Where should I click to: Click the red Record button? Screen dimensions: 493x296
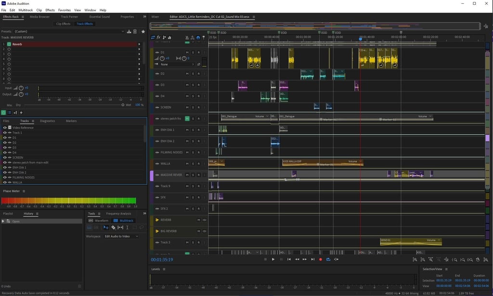coord(321,259)
